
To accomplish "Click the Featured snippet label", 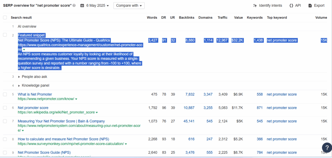I will (x=31, y=35).
